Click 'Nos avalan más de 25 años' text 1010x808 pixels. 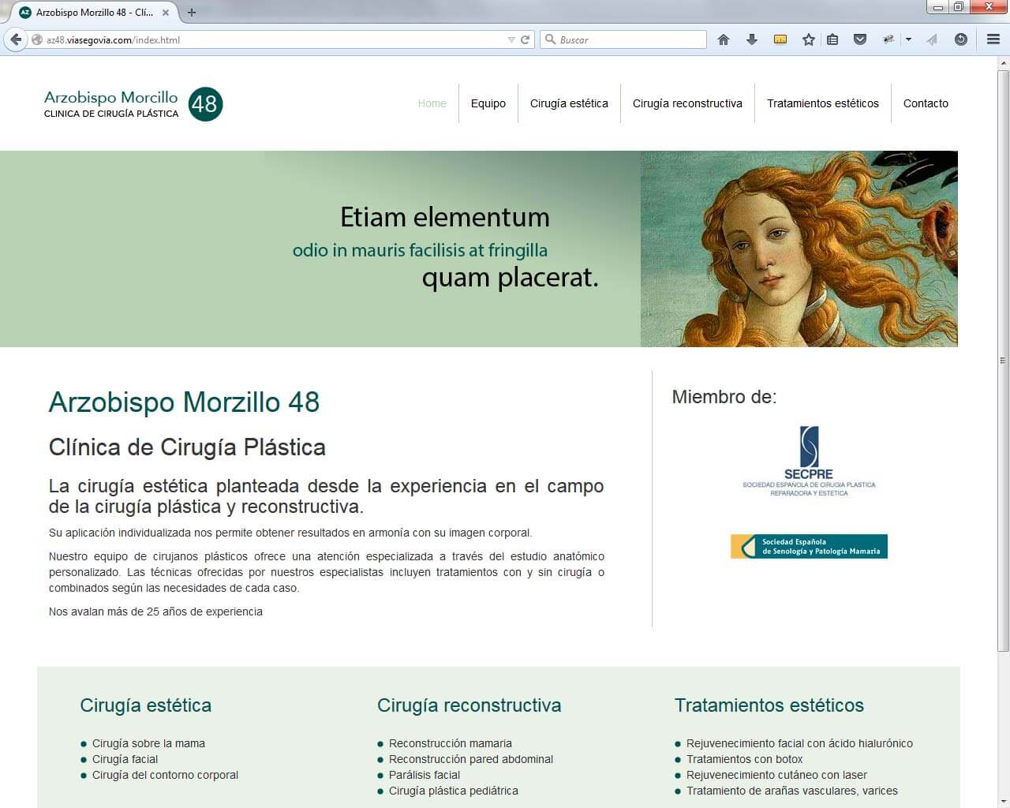(x=155, y=612)
